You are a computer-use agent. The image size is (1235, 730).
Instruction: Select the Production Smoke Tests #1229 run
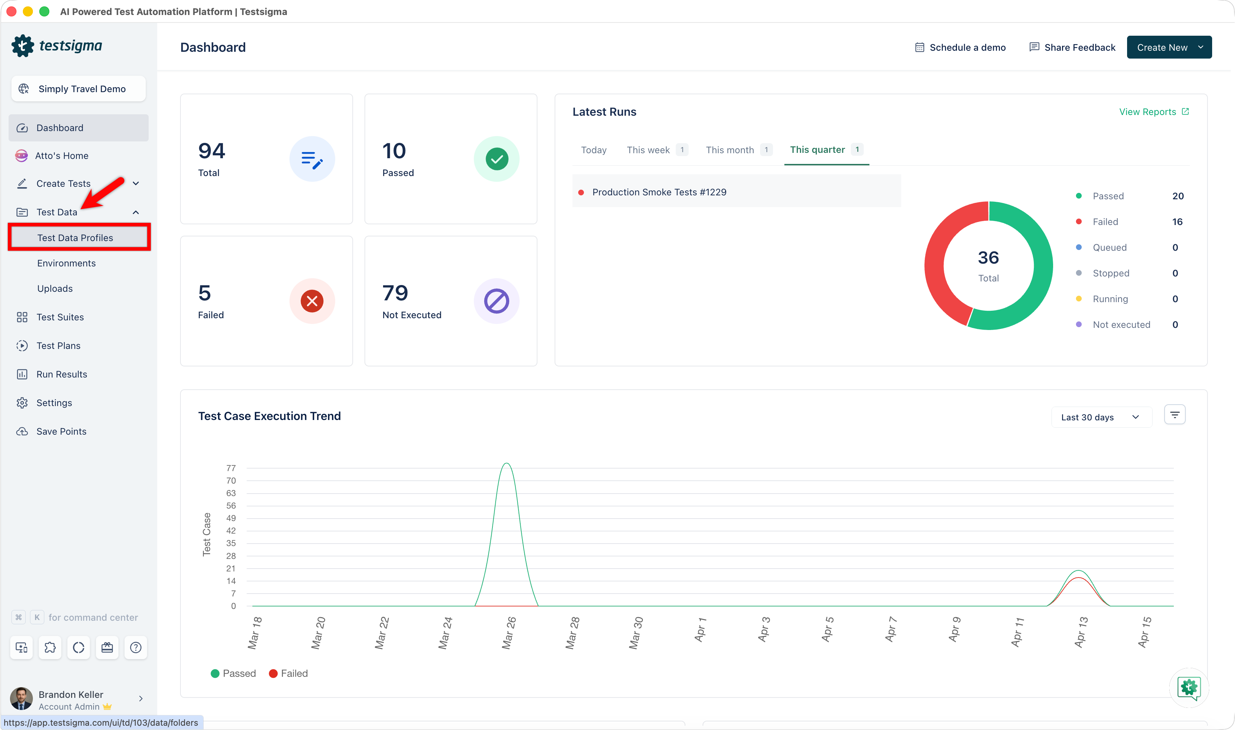(x=659, y=192)
